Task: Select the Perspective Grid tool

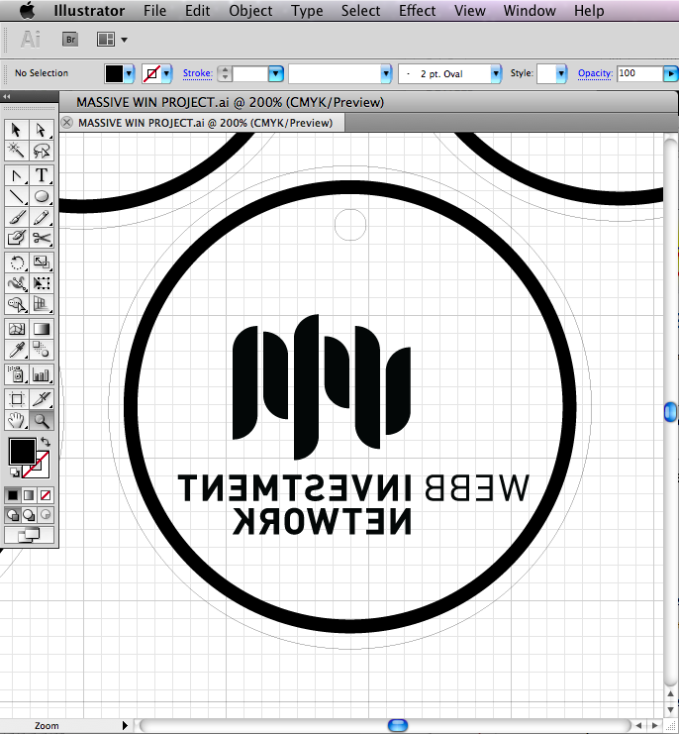Action: point(42,304)
